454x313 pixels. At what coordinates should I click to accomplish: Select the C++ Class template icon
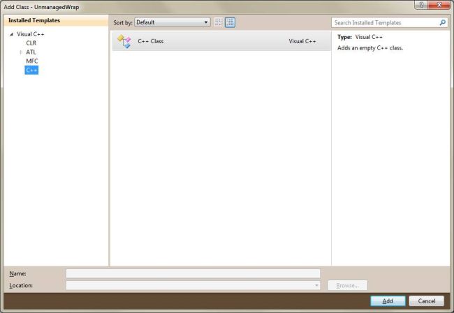(x=124, y=41)
